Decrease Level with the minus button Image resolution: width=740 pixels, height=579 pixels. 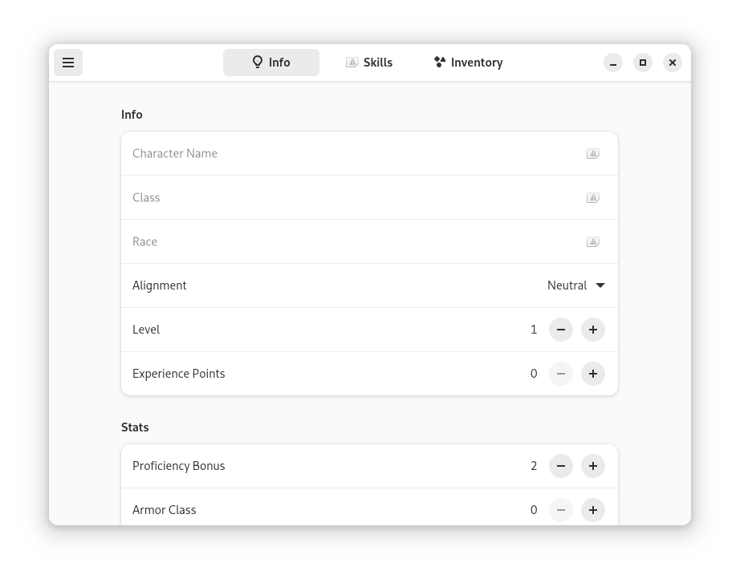[561, 330]
